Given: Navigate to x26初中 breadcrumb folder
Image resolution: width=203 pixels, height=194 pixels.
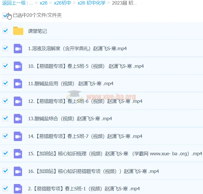Looking at the screenshot, I should 63,3.
